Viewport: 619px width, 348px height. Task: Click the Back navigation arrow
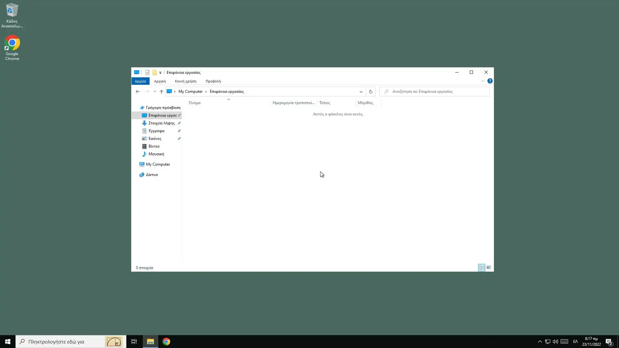138,92
